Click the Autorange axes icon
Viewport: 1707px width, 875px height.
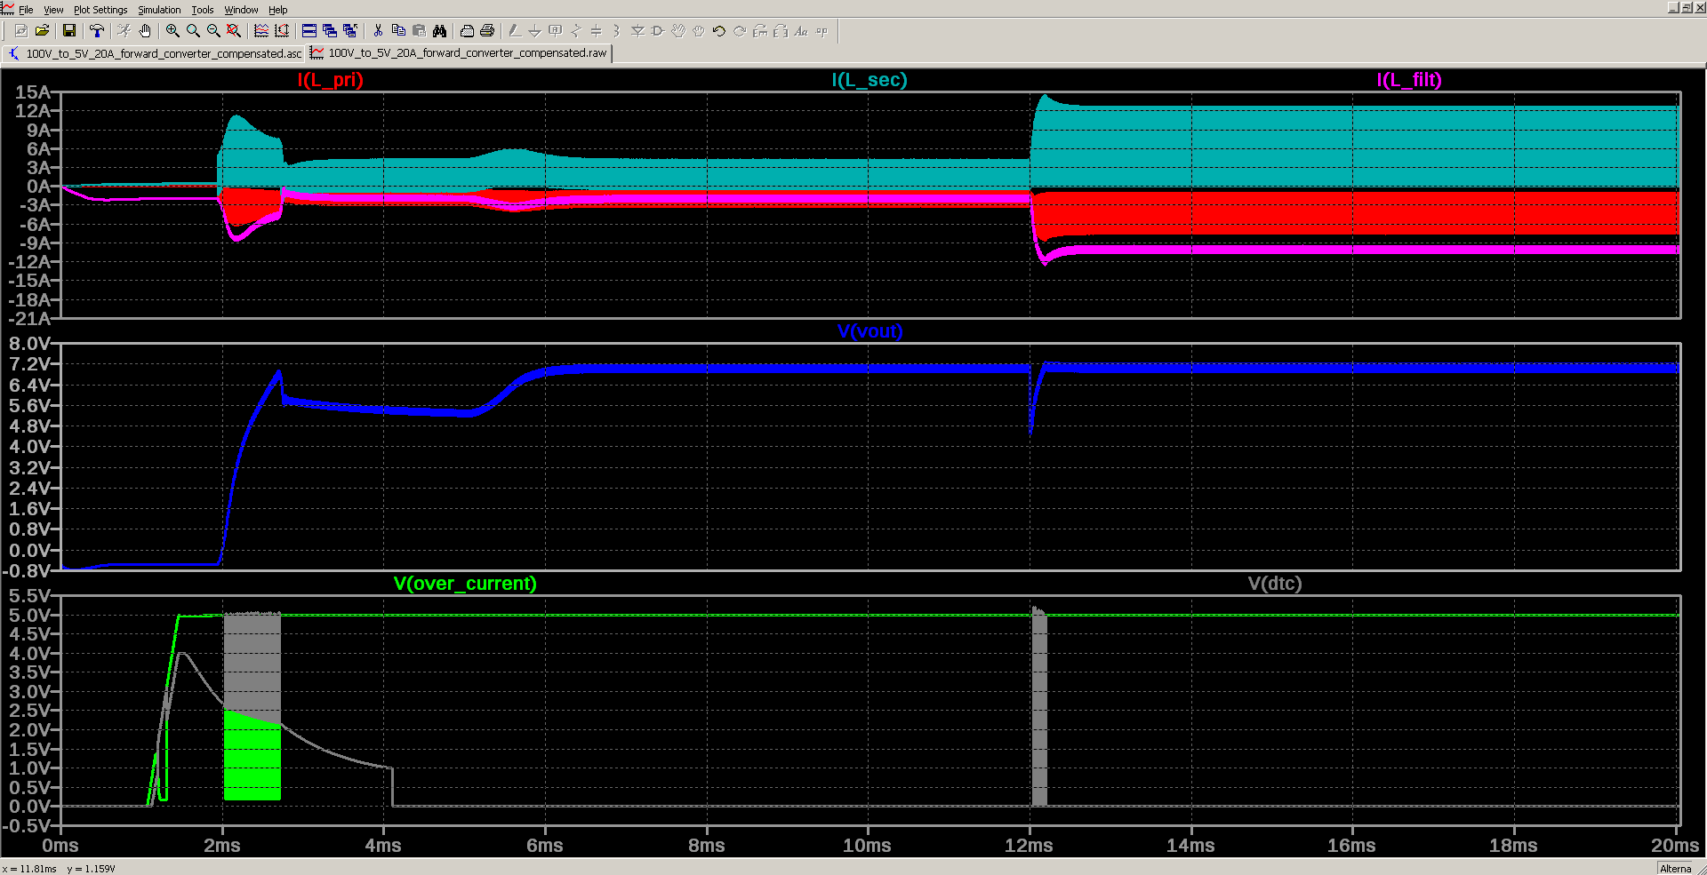pos(282,31)
